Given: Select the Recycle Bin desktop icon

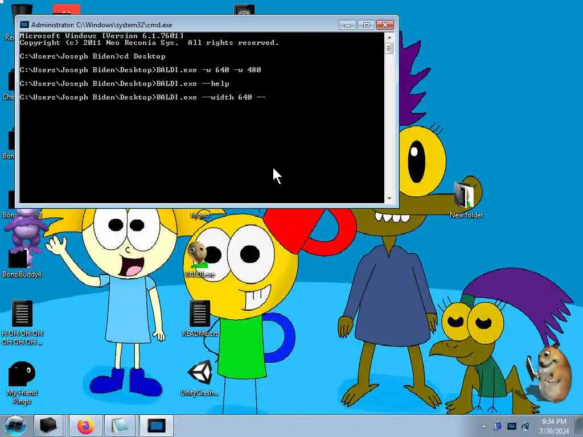Looking at the screenshot, I should pyautogui.click(x=21, y=9).
